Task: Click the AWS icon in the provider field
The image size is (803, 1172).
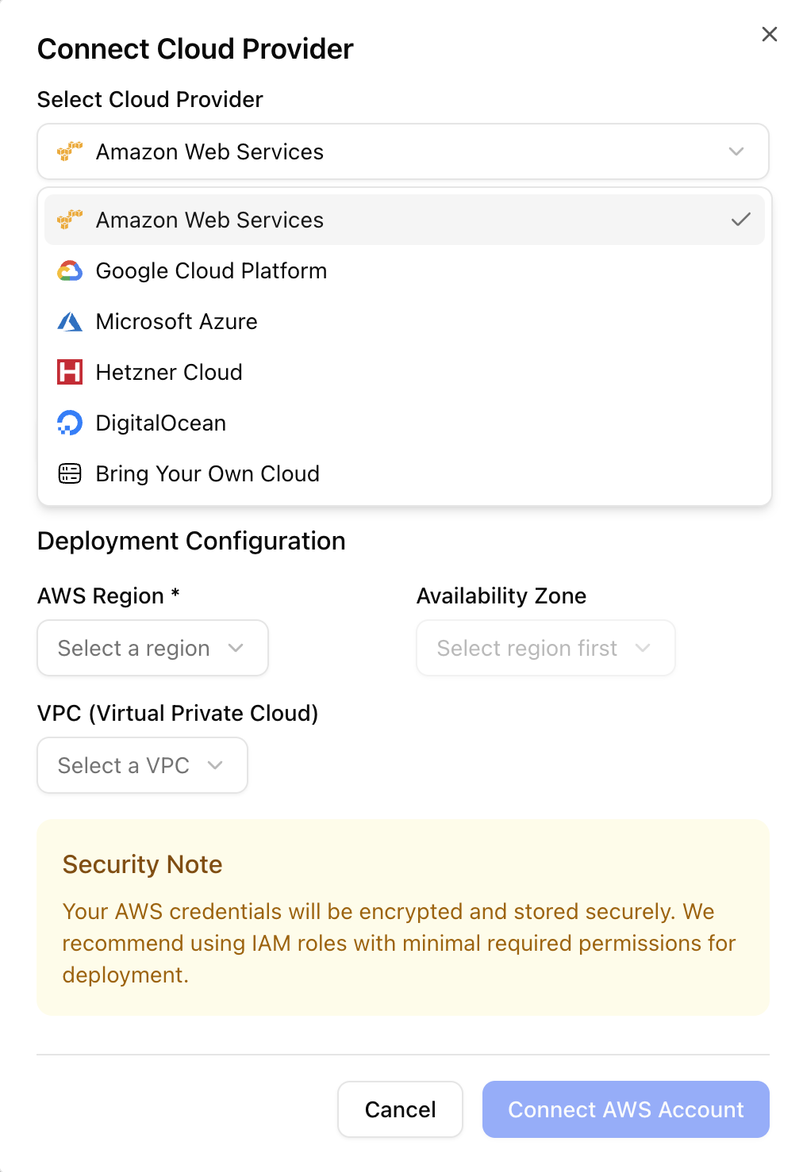Action: click(70, 151)
